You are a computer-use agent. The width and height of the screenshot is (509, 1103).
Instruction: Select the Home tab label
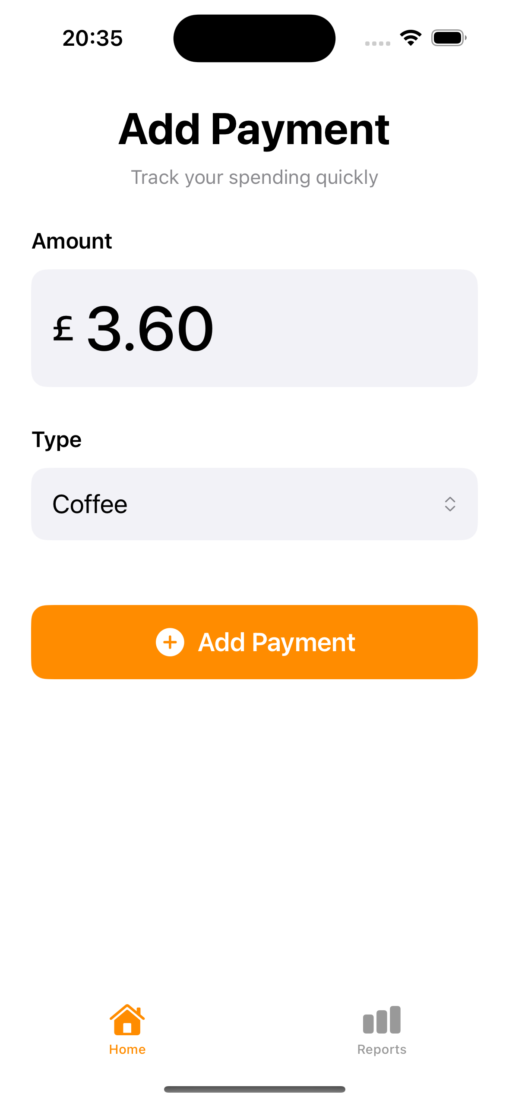click(127, 1049)
